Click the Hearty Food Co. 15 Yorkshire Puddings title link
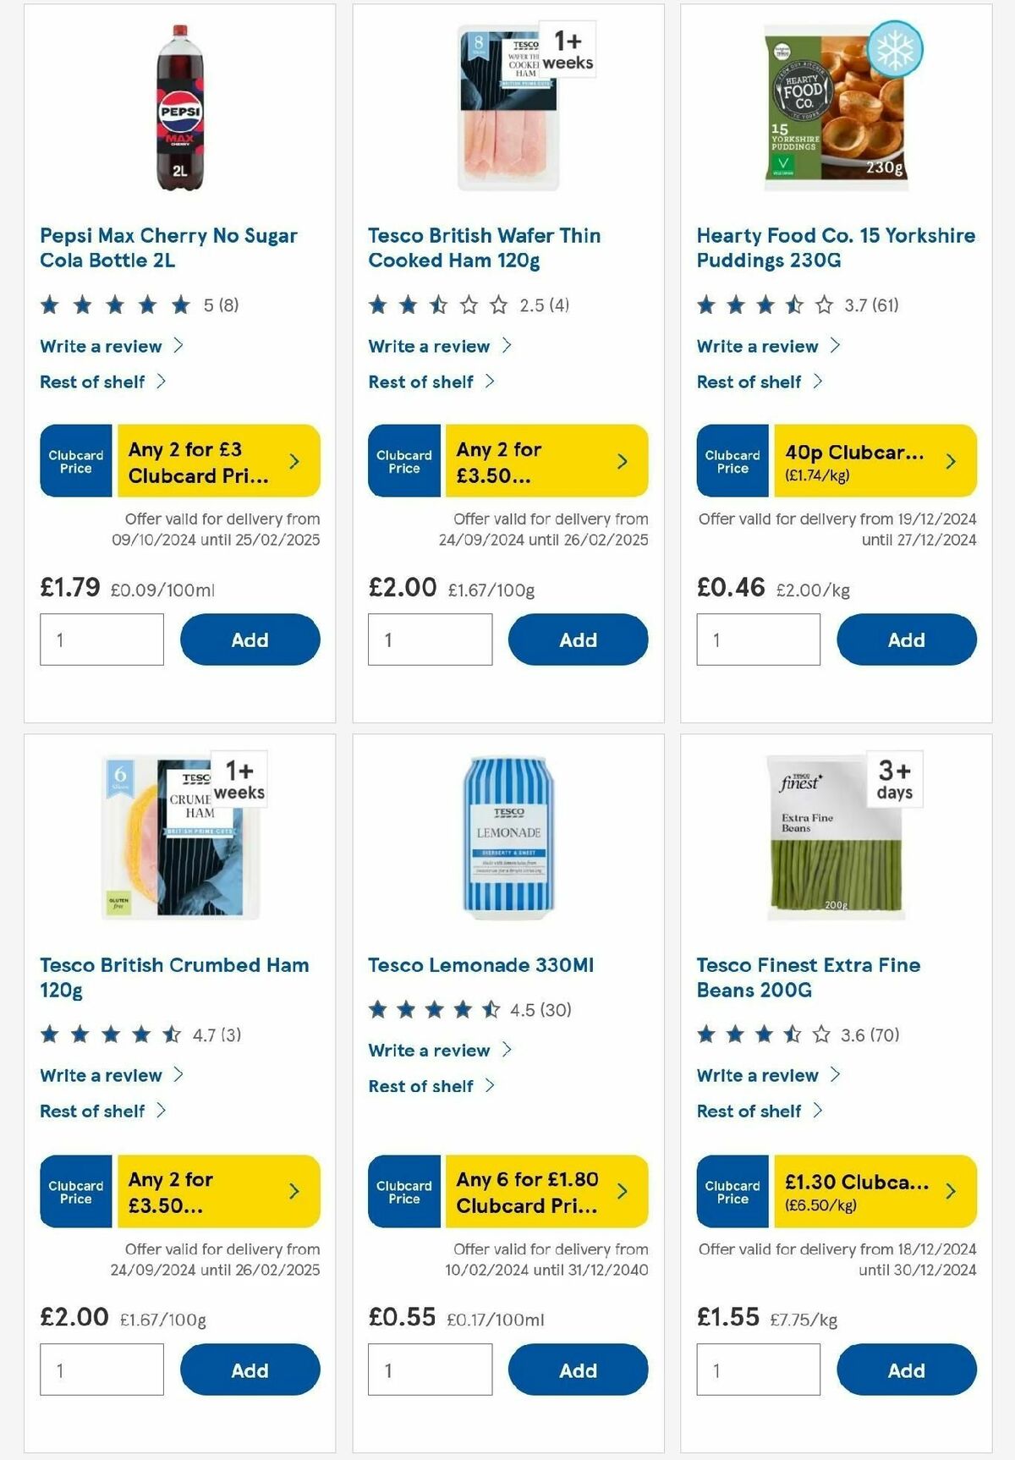1015x1460 pixels. coord(835,248)
